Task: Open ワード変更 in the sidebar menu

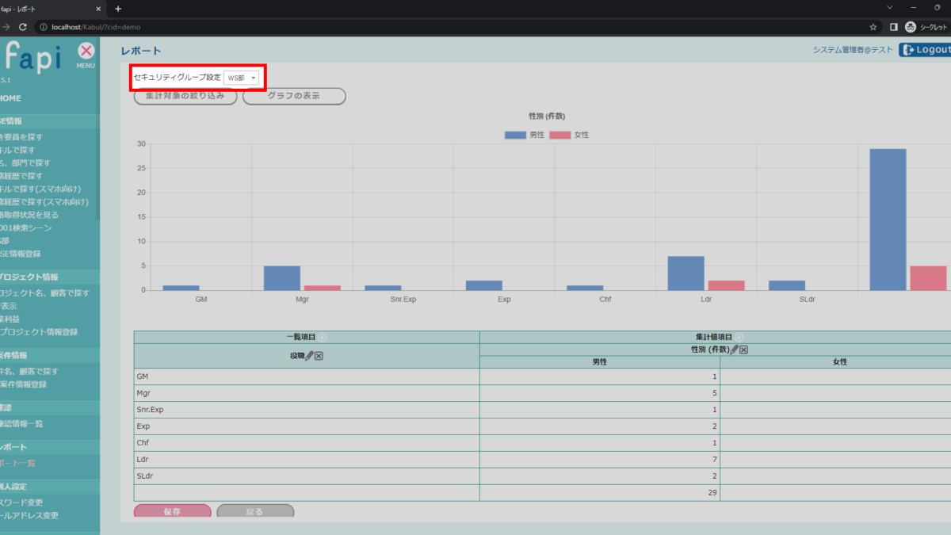Action: [x=22, y=503]
